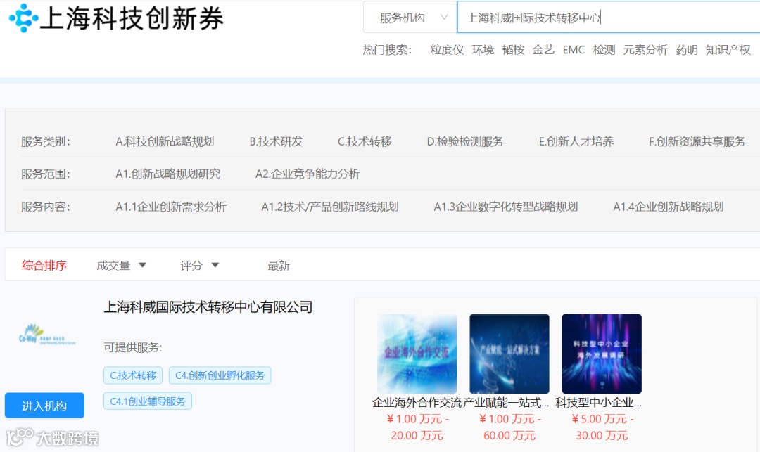The height and width of the screenshot is (452, 760).
Task: Select service content A1.1企业创新需求分析
Action: [170, 207]
